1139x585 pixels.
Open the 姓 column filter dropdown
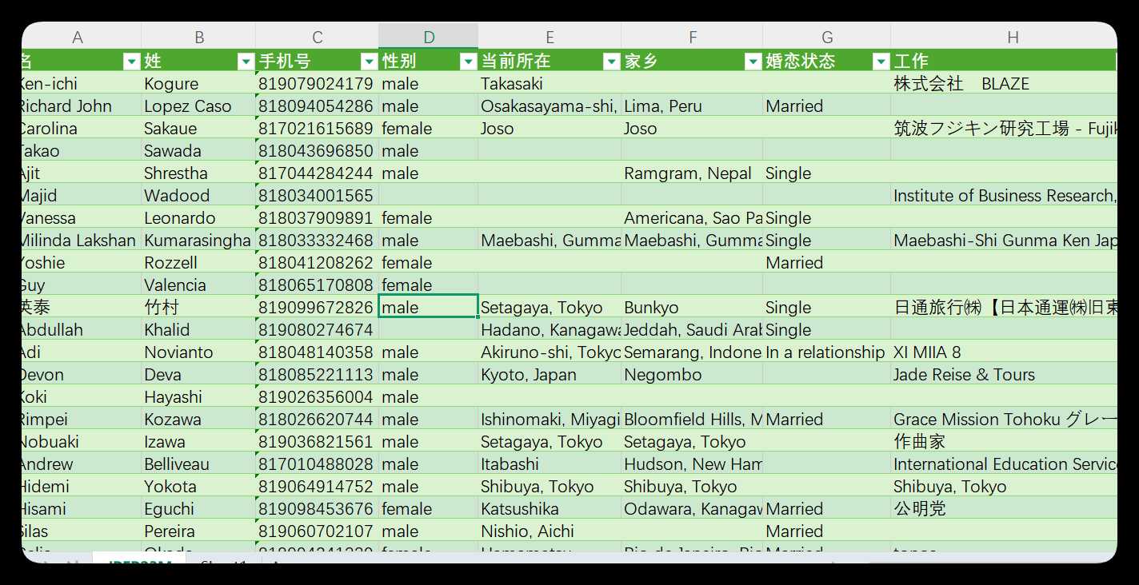tap(246, 62)
